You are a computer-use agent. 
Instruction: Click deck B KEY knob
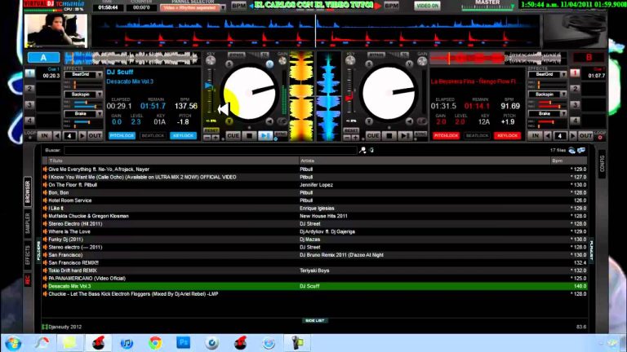click(x=350, y=60)
